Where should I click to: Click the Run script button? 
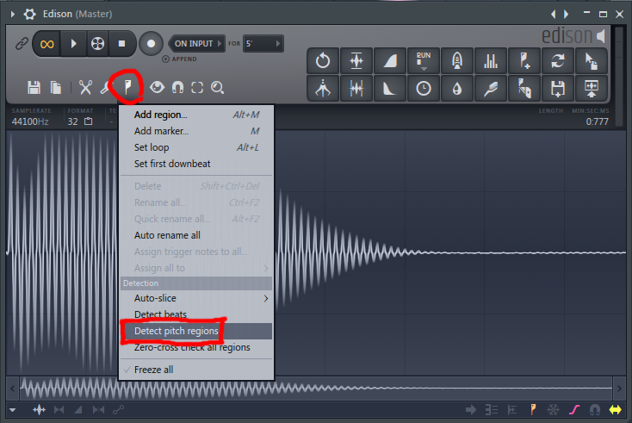(x=424, y=61)
